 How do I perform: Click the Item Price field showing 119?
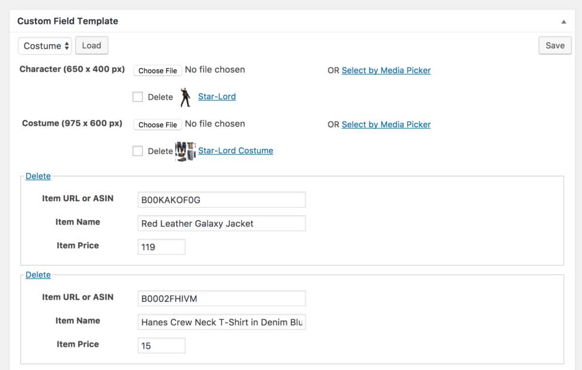pos(161,247)
